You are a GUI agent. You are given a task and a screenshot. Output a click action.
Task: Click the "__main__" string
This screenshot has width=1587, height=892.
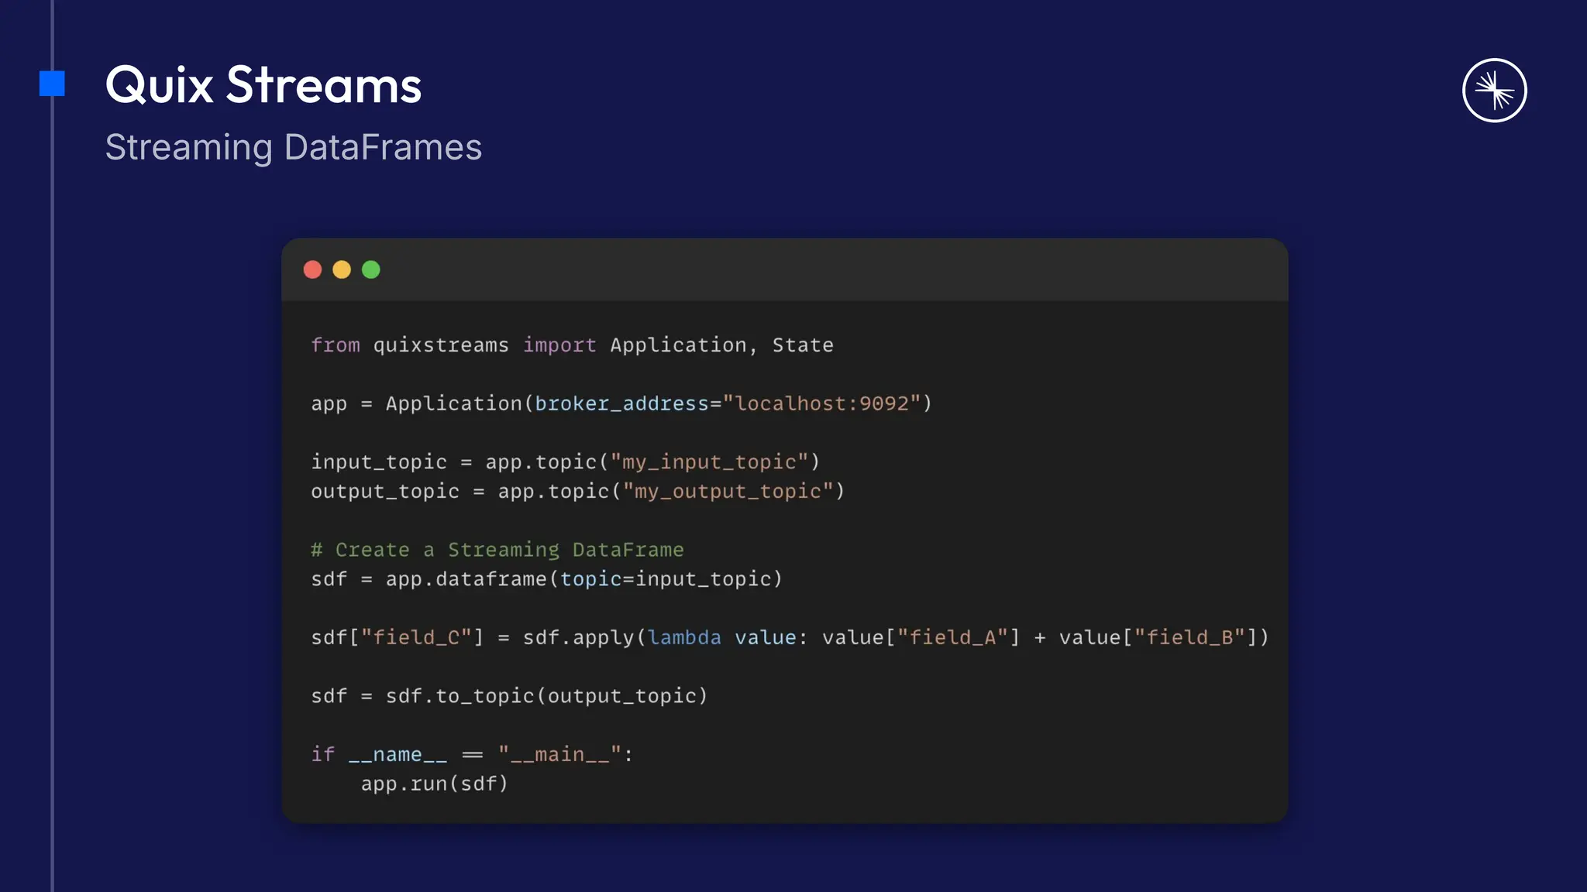pos(559,754)
